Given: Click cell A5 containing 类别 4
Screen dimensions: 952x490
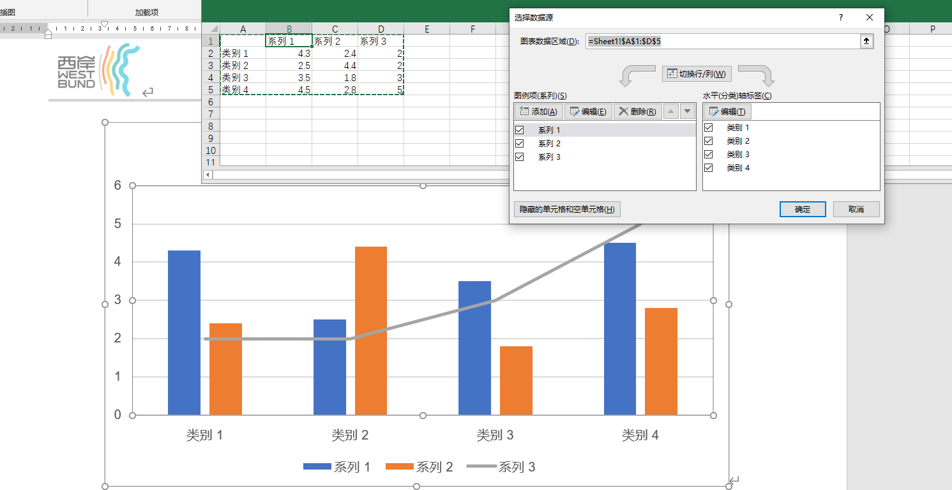Looking at the screenshot, I should 243,90.
